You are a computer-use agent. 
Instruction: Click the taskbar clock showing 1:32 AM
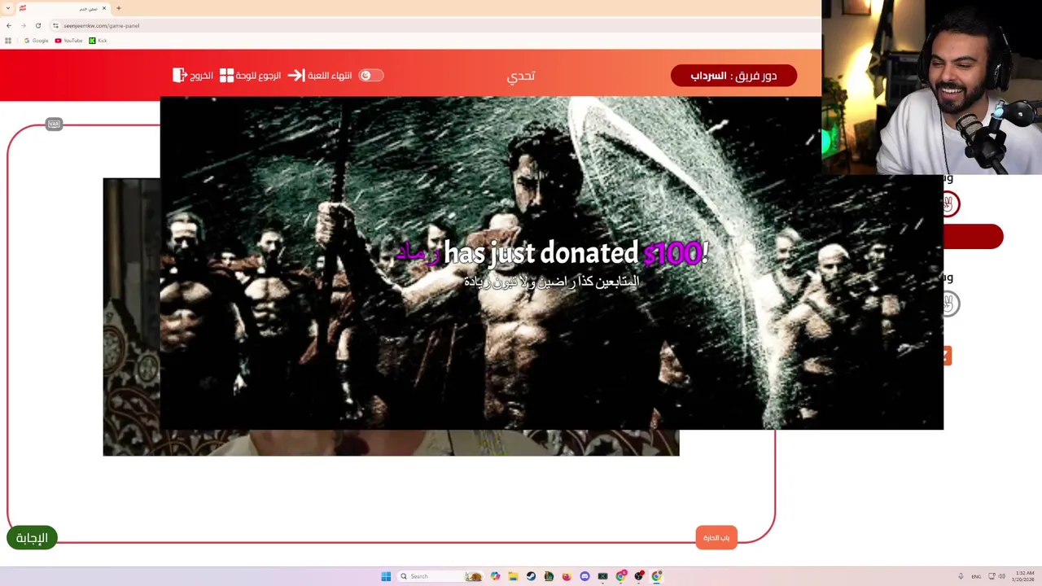click(1024, 576)
